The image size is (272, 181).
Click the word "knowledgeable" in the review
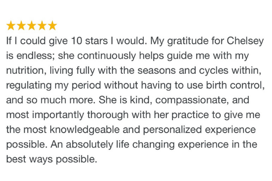click(85, 130)
